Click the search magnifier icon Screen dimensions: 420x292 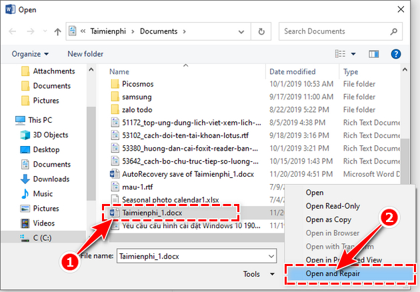(394, 31)
